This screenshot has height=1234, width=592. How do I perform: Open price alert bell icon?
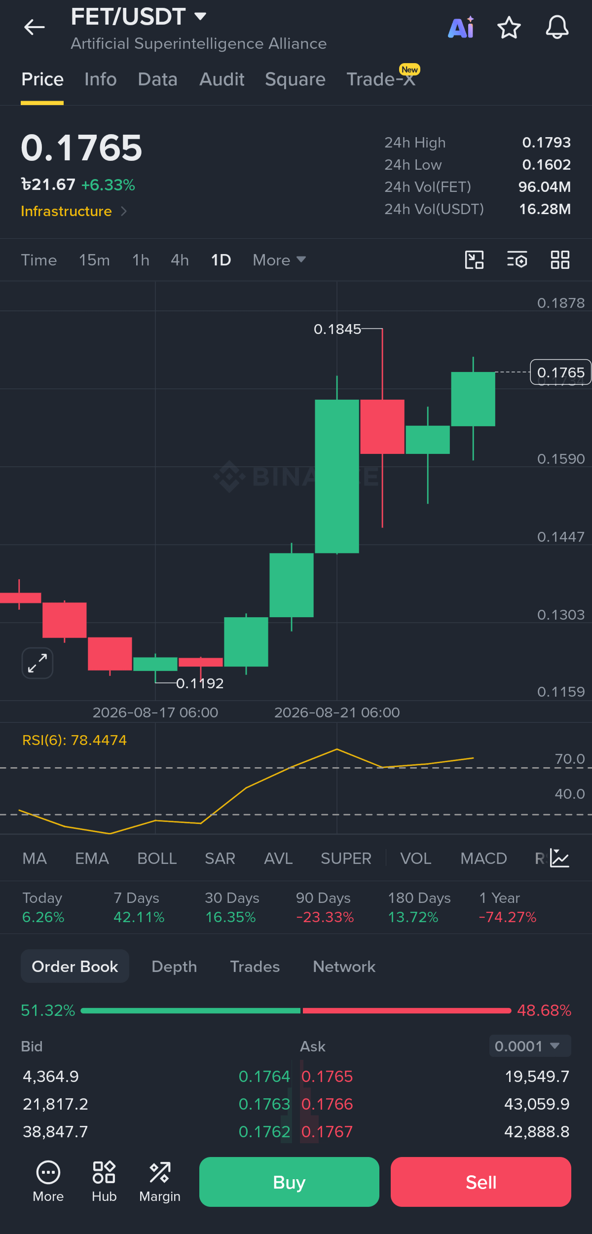(557, 27)
